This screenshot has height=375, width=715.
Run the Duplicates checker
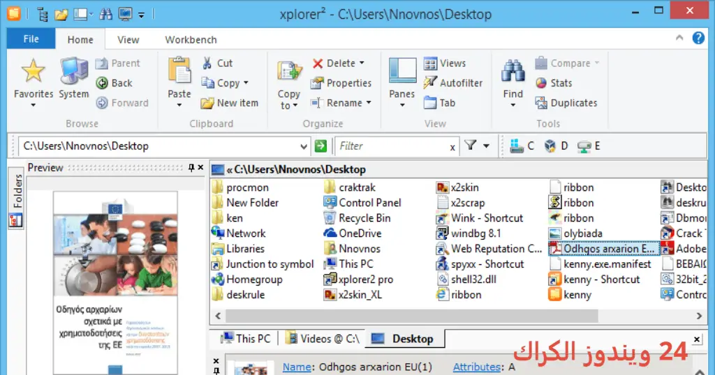[566, 103]
